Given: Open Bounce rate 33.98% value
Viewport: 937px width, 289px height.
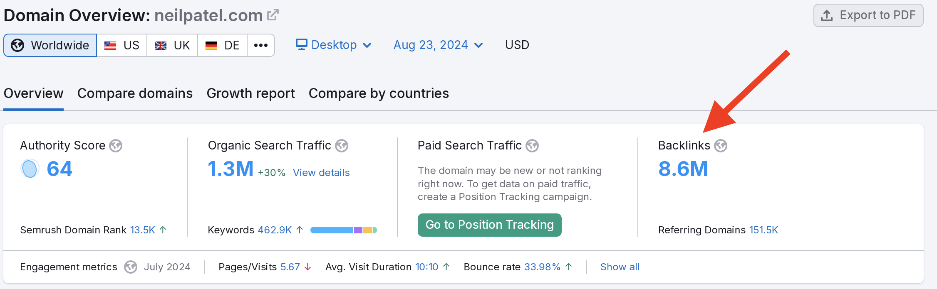Looking at the screenshot, I should coord(542,267).
